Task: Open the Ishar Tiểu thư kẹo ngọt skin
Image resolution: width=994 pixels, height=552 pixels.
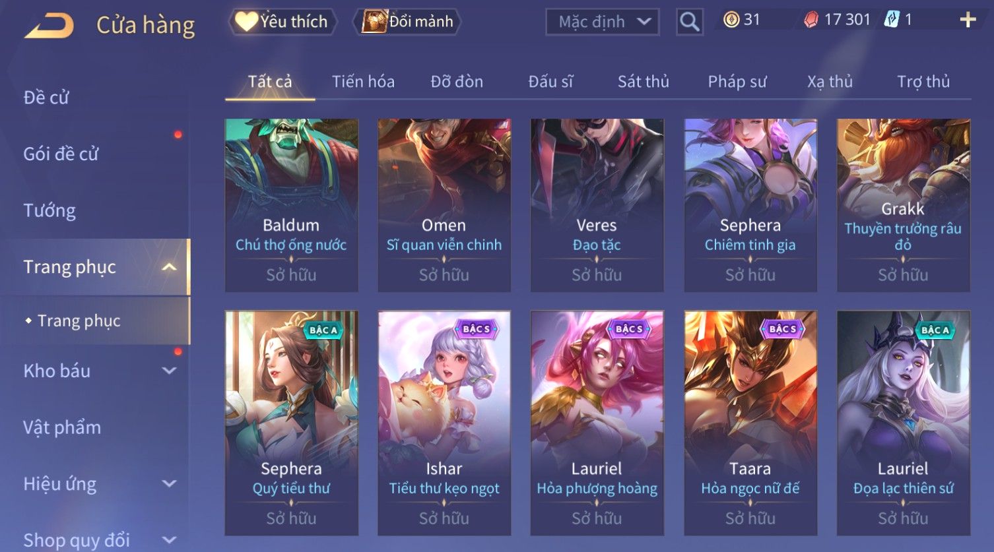Action: (x=444, y=423)
